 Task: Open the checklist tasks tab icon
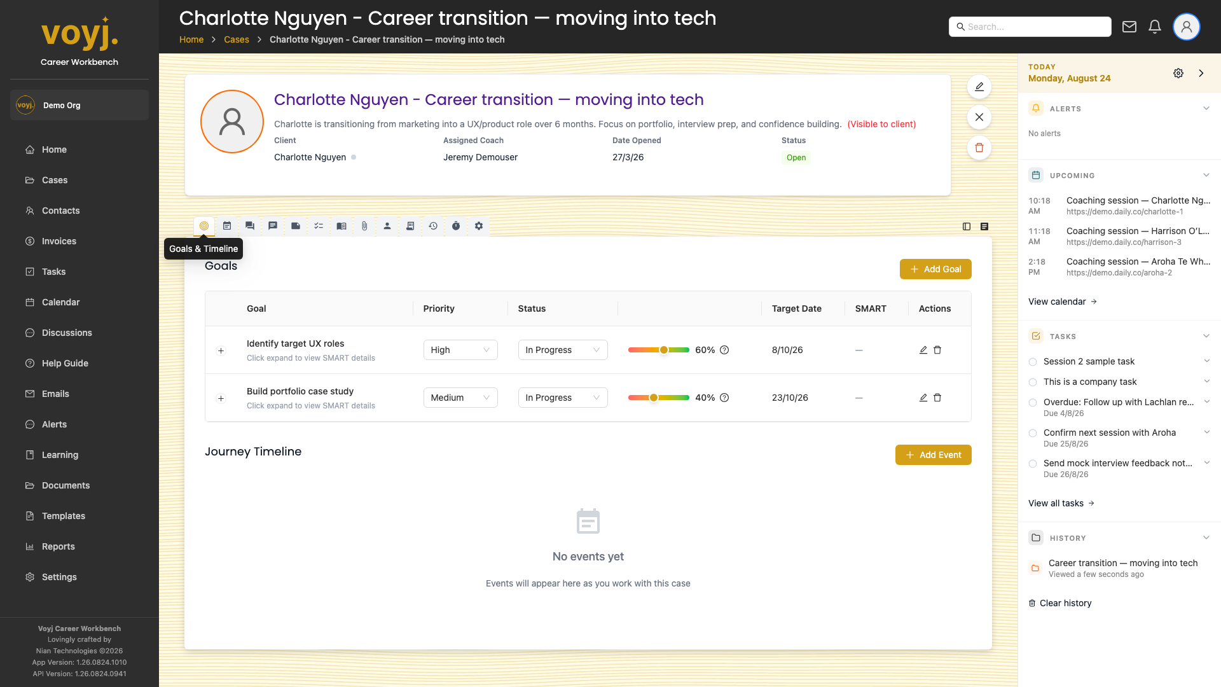[319, 226]
